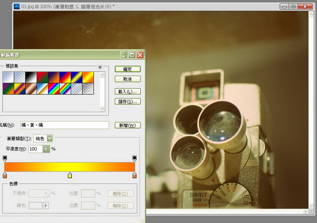This screenshot has width=317, height=223.
Task: Select the left orange color stop
Action: 5,176
